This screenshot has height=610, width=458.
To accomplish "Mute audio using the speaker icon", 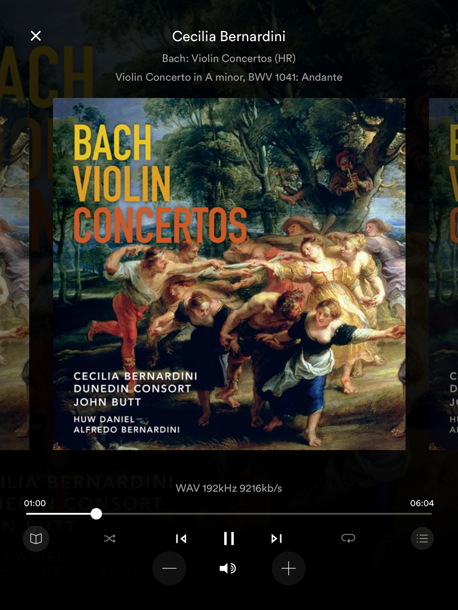I will pos(228,568).
